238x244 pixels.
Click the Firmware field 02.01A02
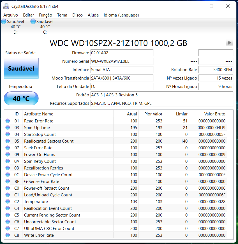click(x=122, y=53)
